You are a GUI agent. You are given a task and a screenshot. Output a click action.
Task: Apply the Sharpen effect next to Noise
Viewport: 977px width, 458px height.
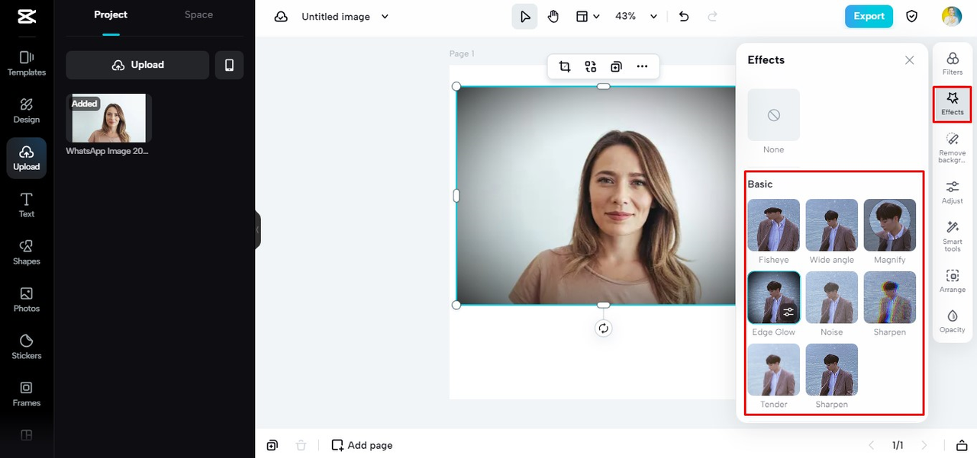click(890, 297)
